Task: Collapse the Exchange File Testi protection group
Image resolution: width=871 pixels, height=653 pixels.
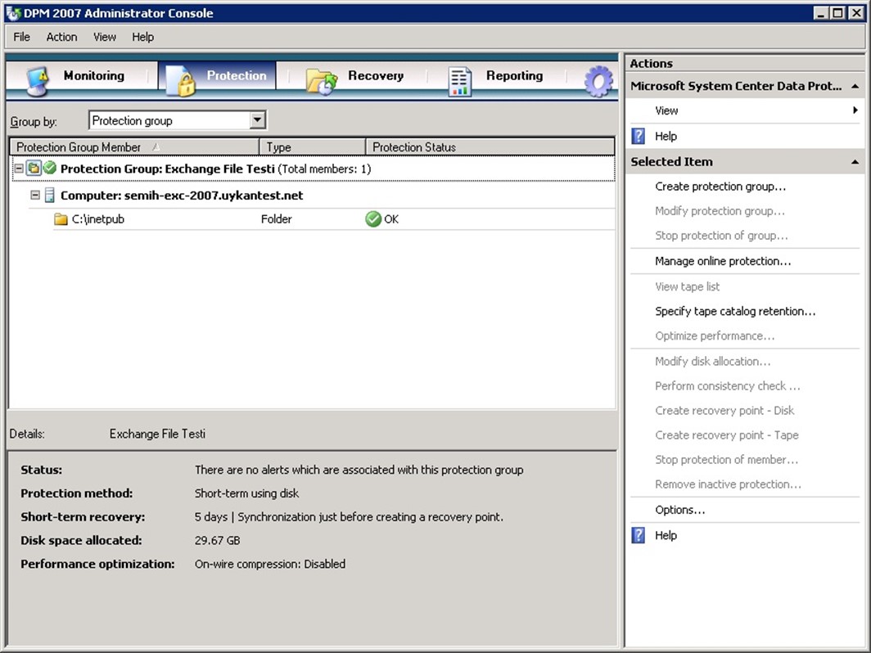Action: [x=19, y=169]
